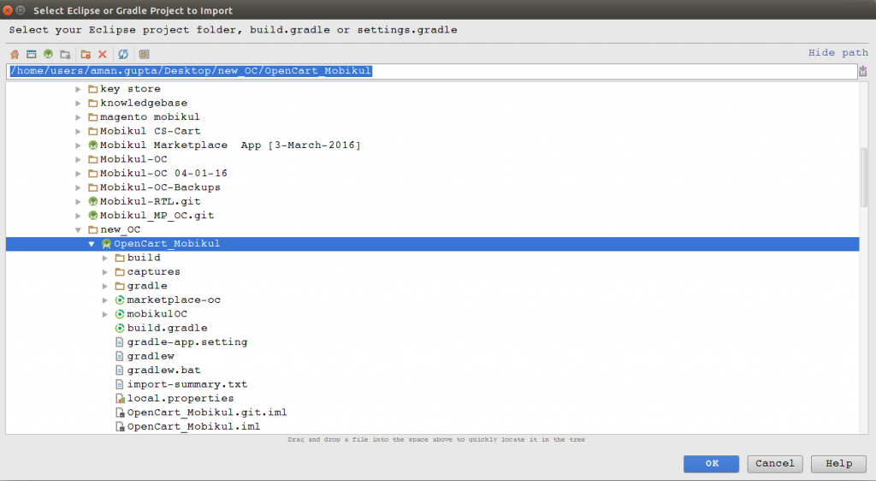Open path history icon beside path field
876x481 pixels.
pos(863,71)
